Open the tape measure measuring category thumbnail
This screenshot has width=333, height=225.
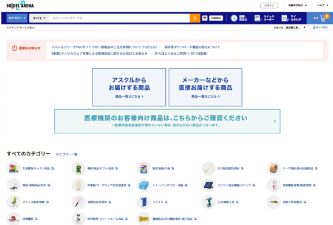tap(14, 219)
